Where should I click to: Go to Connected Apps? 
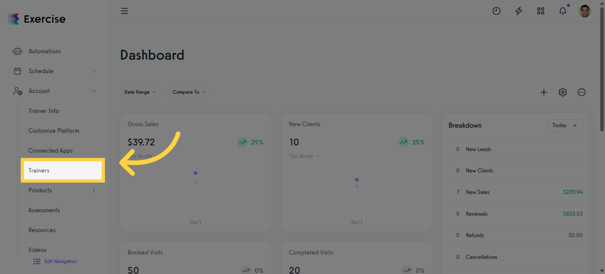click(x=50, y=151)
